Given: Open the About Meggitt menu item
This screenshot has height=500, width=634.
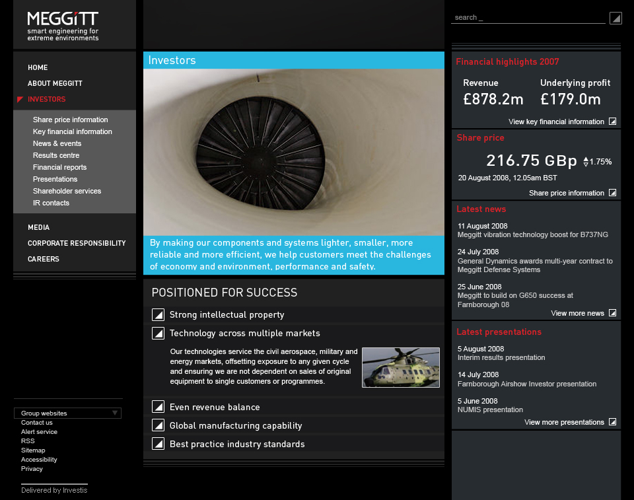Looking at the screenshot, I should point(55,84).
